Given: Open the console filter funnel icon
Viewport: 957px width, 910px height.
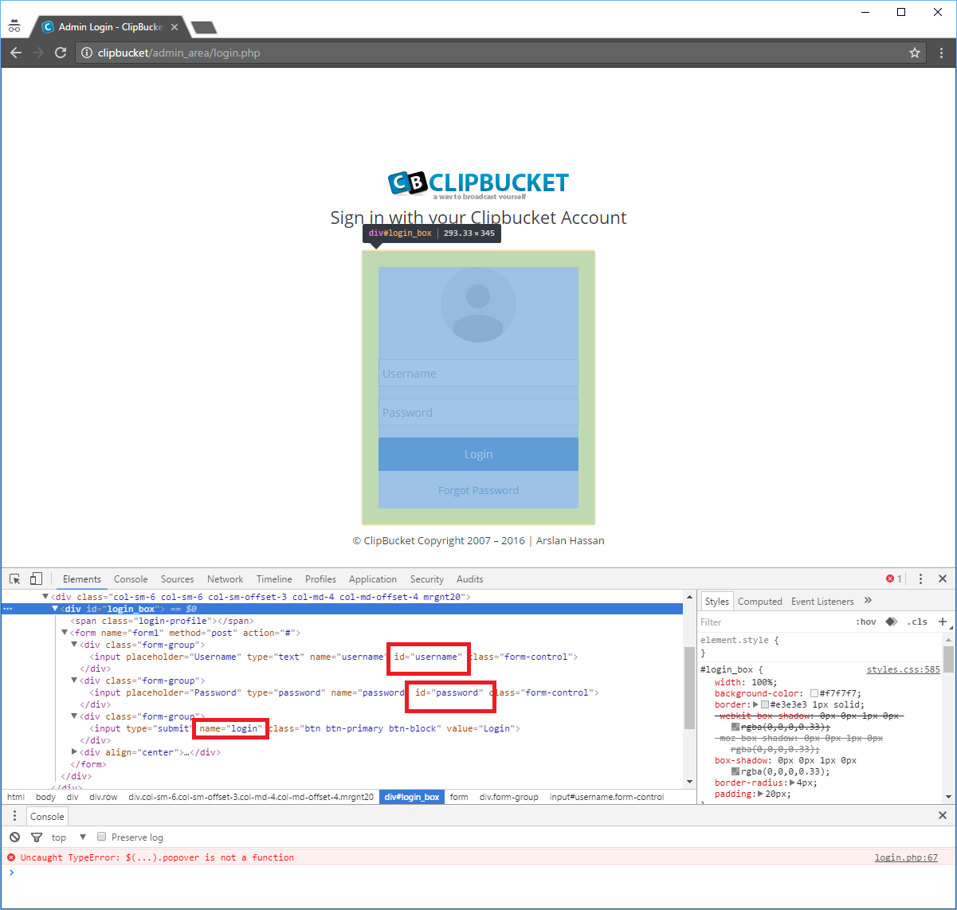Looking at the screenshot, I should coord(36,837).
